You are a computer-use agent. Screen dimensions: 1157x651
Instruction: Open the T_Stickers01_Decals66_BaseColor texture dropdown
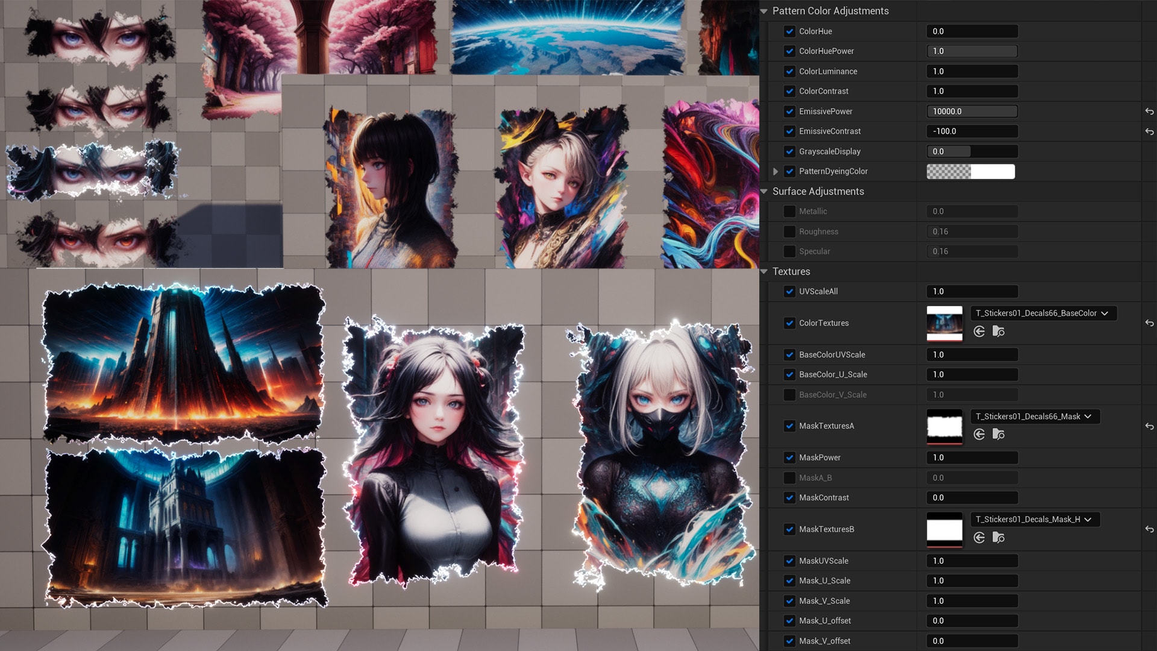coord(1043,313)
